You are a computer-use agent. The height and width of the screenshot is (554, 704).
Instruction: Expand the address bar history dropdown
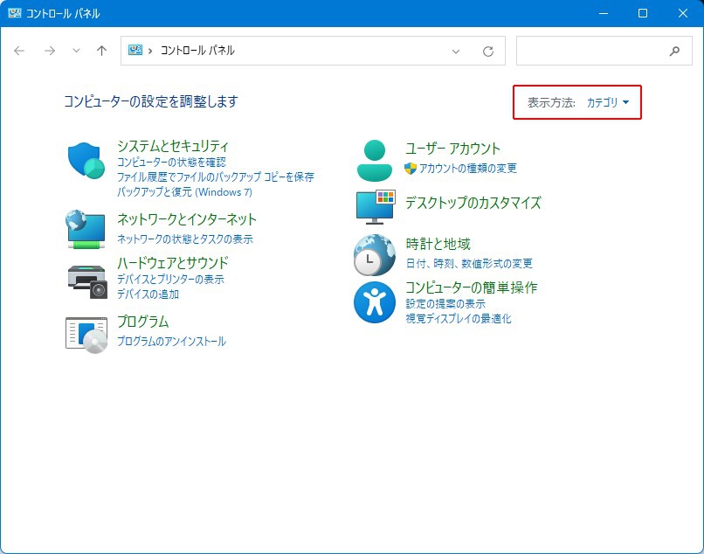pos(456,51)
